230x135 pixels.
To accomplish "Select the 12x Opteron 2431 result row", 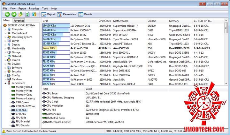I will tap(133, 26).
